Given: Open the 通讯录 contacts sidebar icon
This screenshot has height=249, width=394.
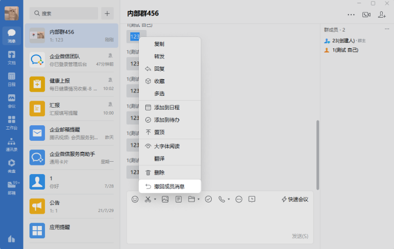Looking at the screenshot, I should click(x=11, y=145).
